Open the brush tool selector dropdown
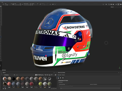This screenshot has width=122, height=91. (x=3, y=4)
